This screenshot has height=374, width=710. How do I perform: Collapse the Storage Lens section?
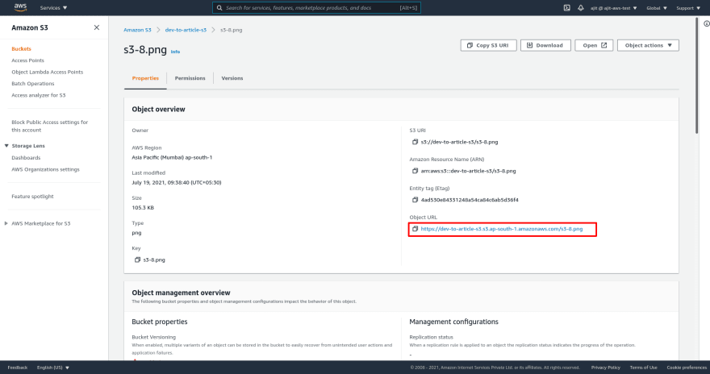[x=6, y=146]
